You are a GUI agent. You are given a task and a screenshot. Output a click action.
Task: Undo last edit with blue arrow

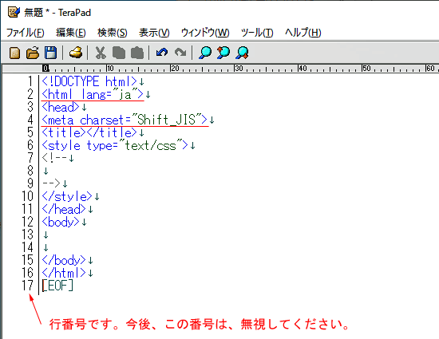click(x=162, y=53)
